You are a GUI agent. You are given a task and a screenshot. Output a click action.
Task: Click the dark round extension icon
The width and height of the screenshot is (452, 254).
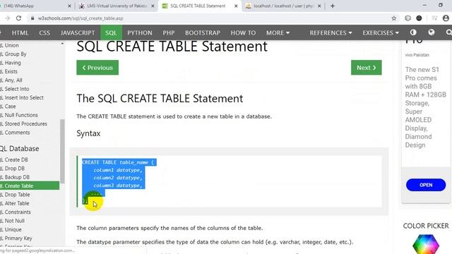click(x=419, y=18)
